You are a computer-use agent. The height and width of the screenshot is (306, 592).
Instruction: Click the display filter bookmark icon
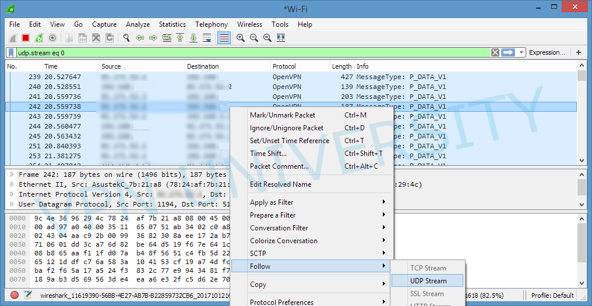(x=12, y=53)
